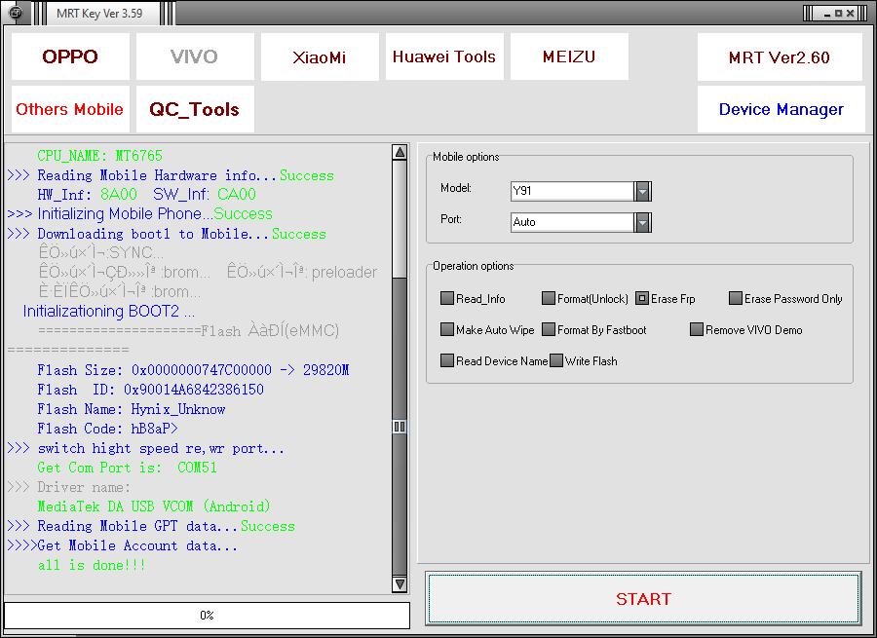
Task: Click the application icon in the title bar
Action: click(16, 13)
